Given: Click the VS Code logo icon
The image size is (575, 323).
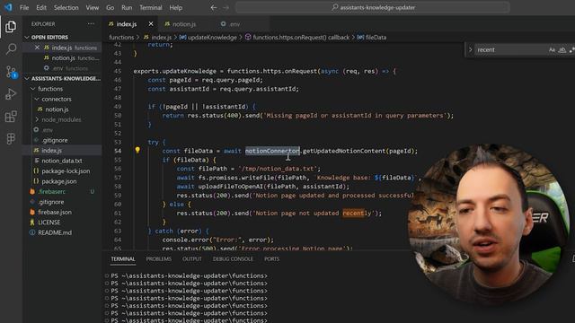Looking at the screenshot, I should tap(8, 7).
